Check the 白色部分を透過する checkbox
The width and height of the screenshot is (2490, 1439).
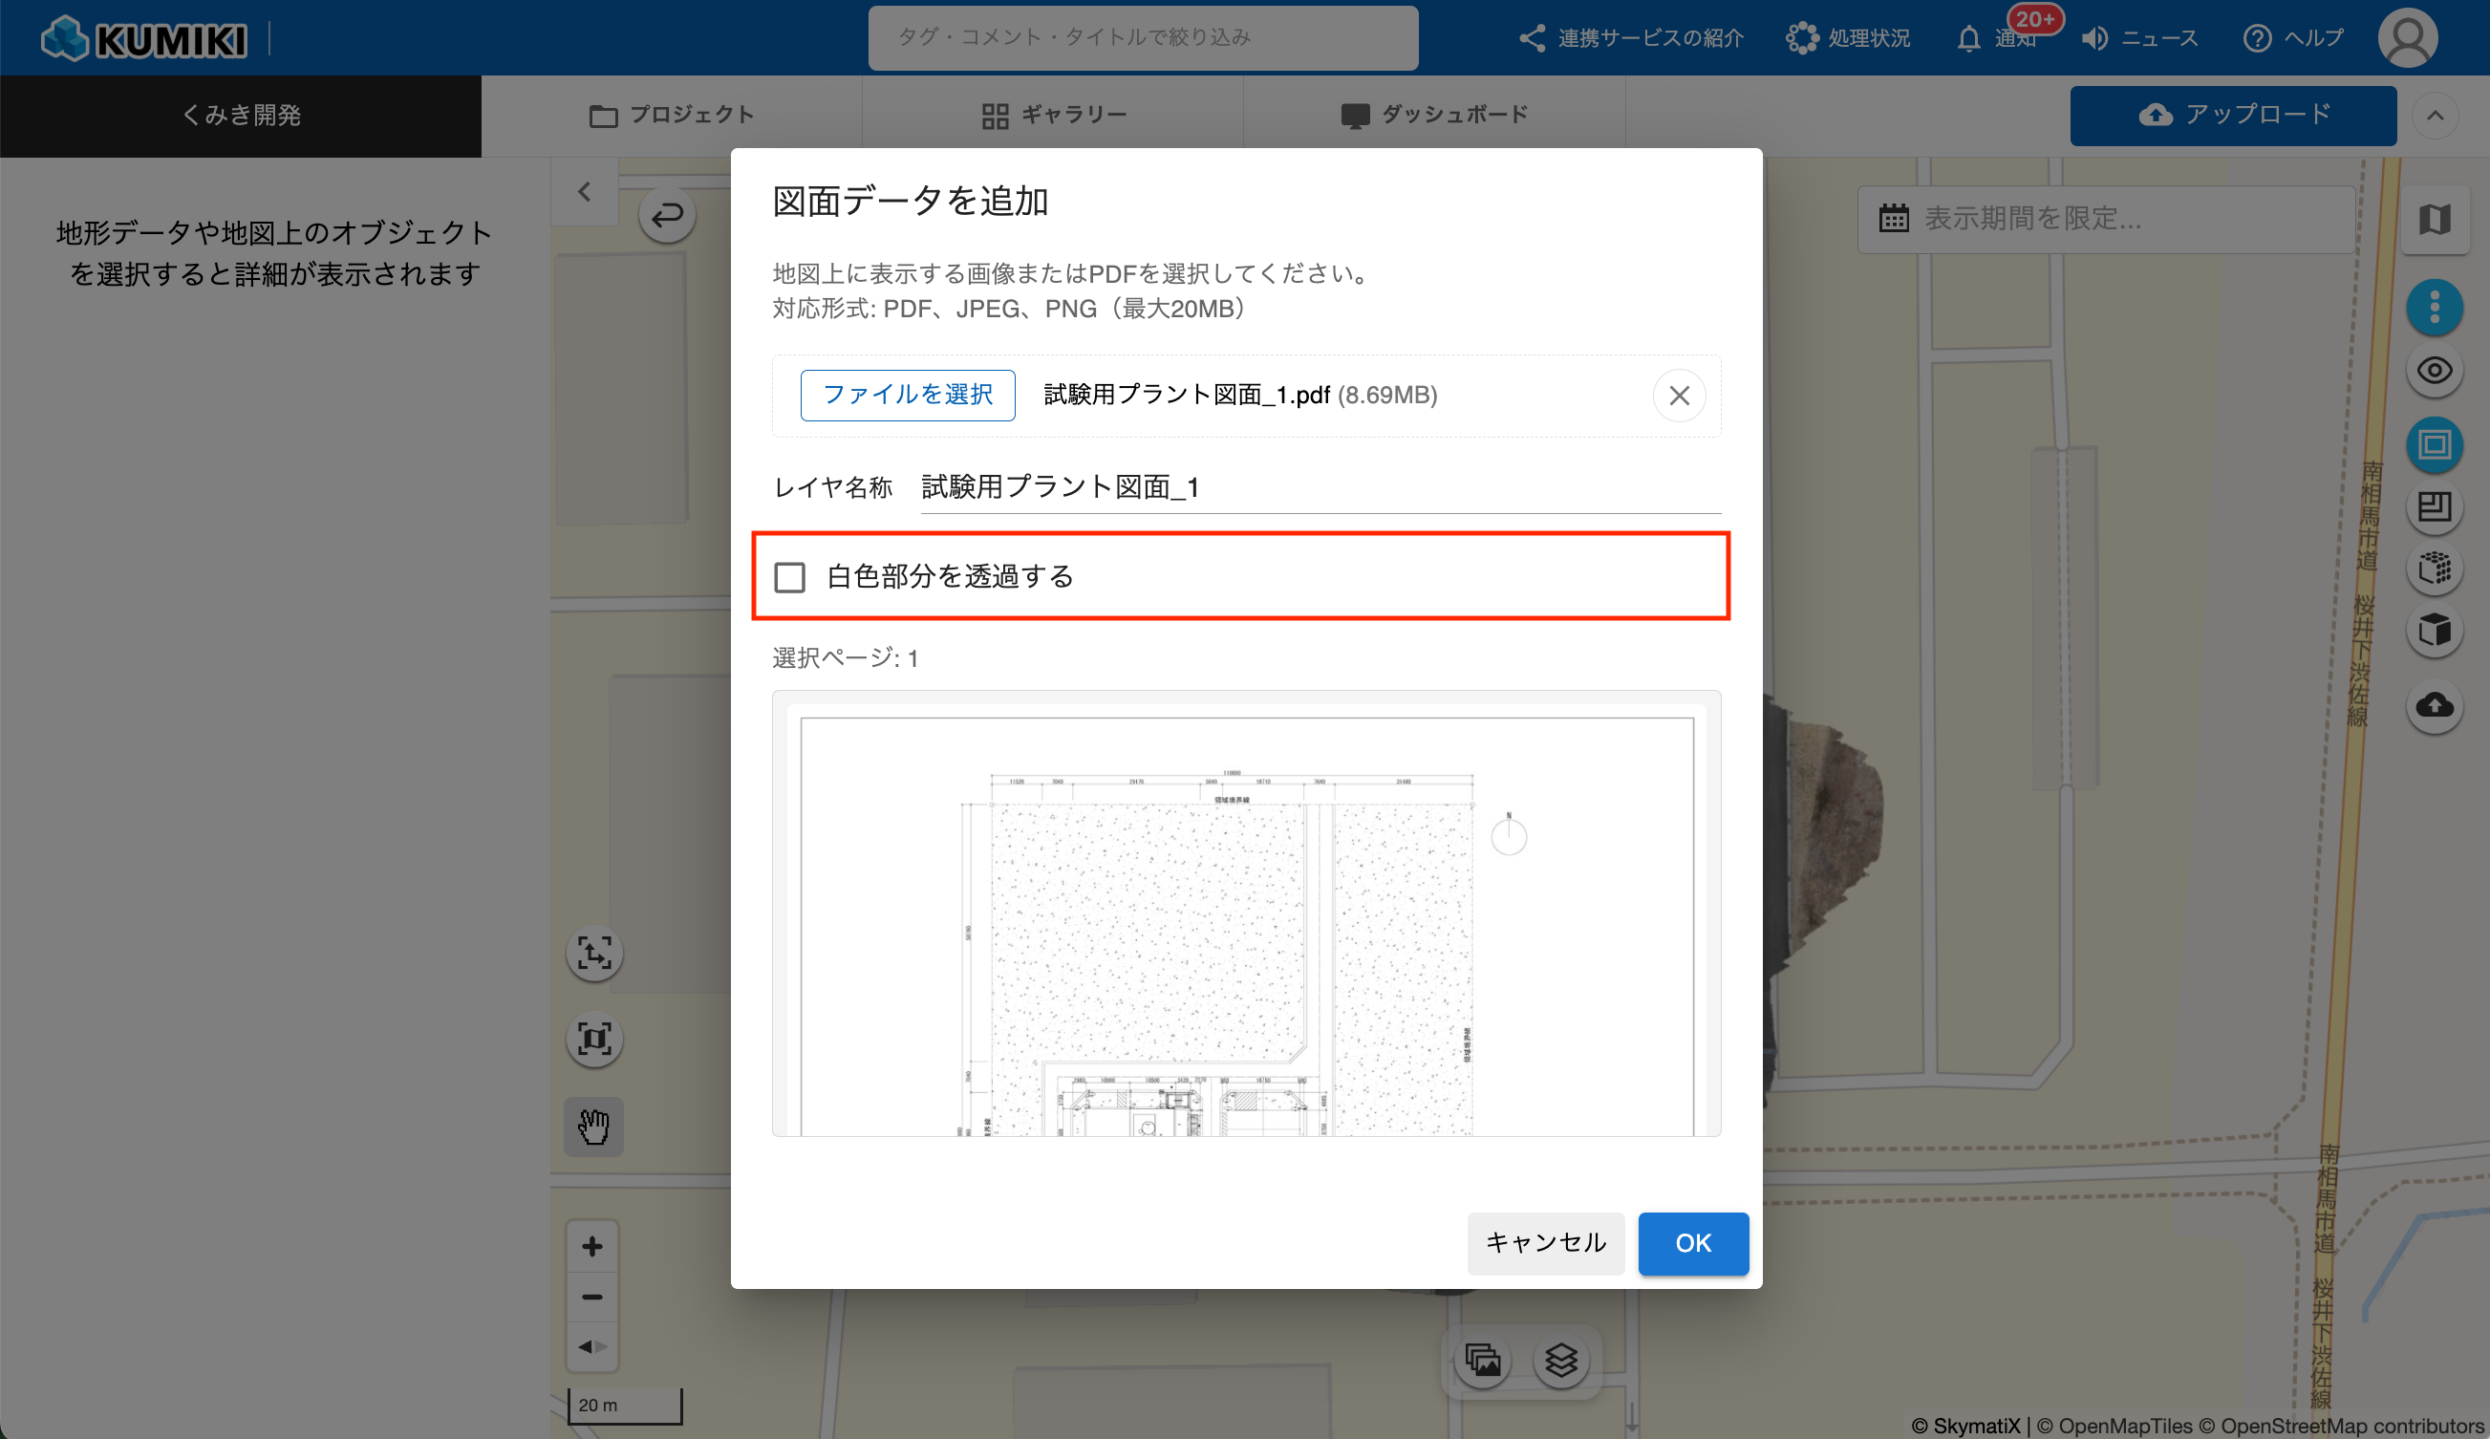click(x=789, y=577)
